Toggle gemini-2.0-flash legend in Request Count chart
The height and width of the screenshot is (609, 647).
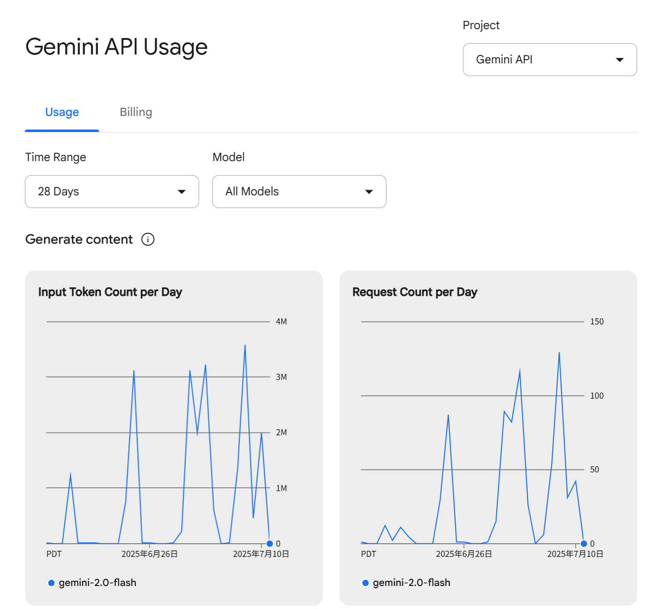(x=406, y=583)
